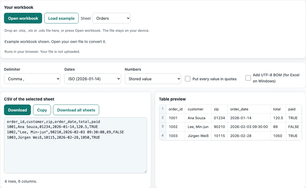Screen dimensions: 306x188
Task: Click the 'Example workbook shown' status message
Action: point(55,42)
